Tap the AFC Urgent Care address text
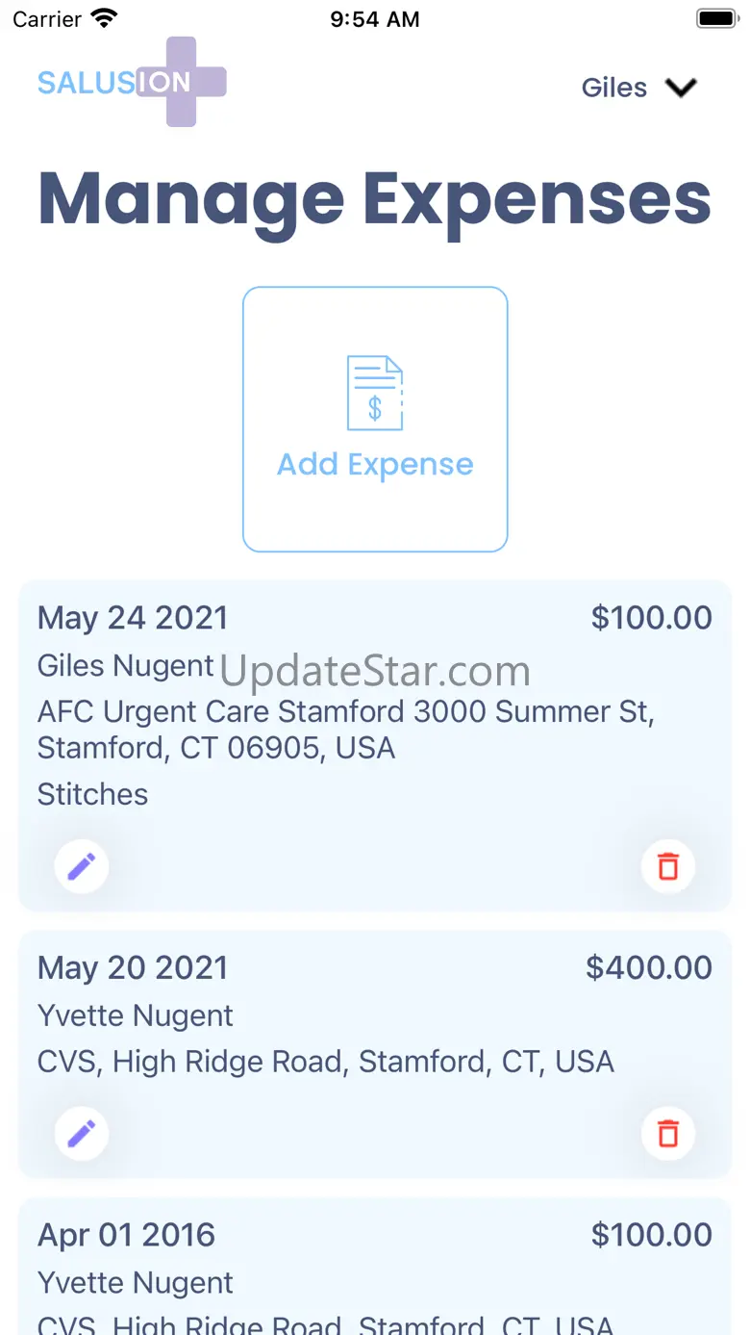This screenshot has height=1335, width=750. point(346,730)
